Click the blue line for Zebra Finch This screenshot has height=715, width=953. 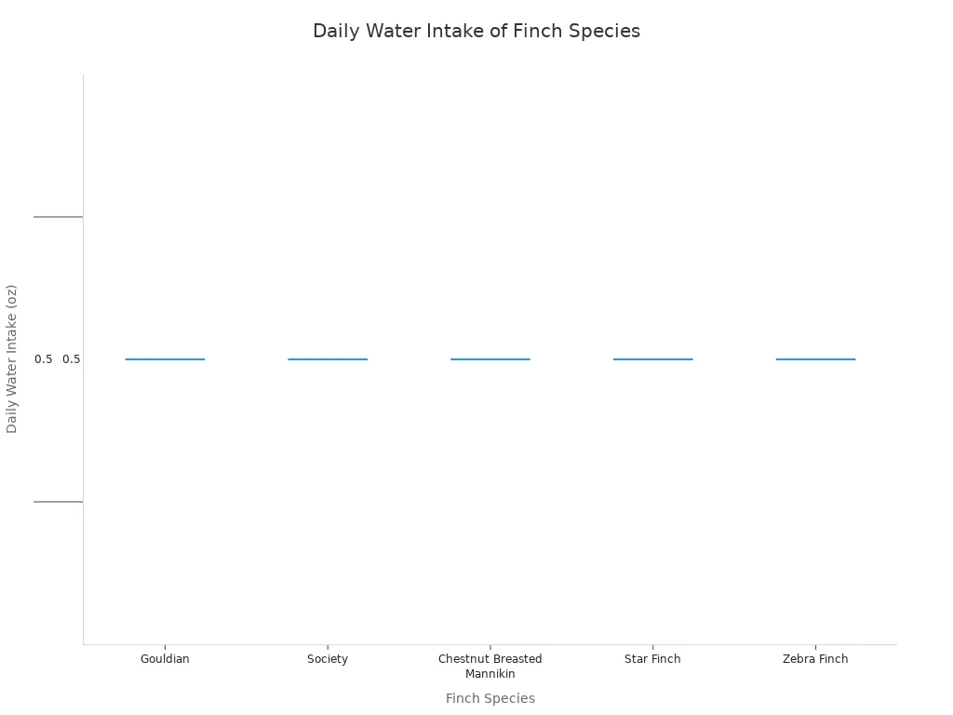pos(815,359)
